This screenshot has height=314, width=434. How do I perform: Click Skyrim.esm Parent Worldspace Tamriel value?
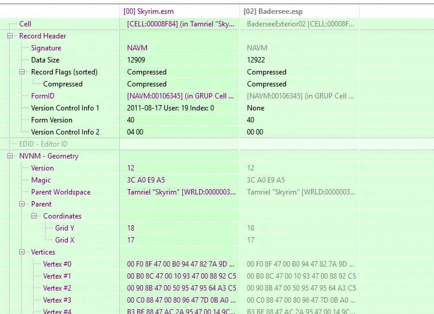tap(181, 192)
